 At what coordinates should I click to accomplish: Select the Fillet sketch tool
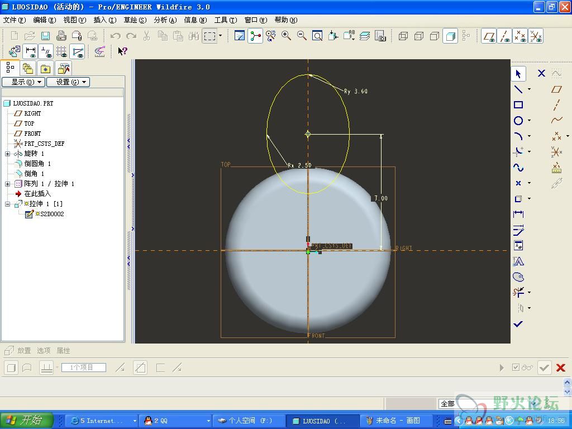[518, 151]
